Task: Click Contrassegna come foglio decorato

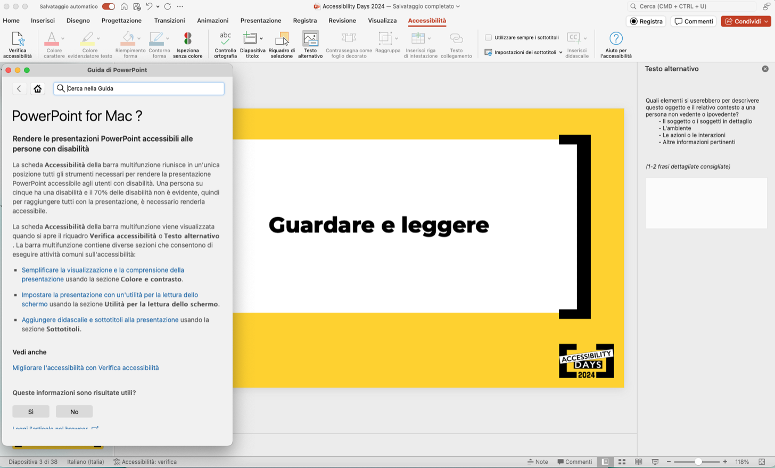Action: click(349, 45)
